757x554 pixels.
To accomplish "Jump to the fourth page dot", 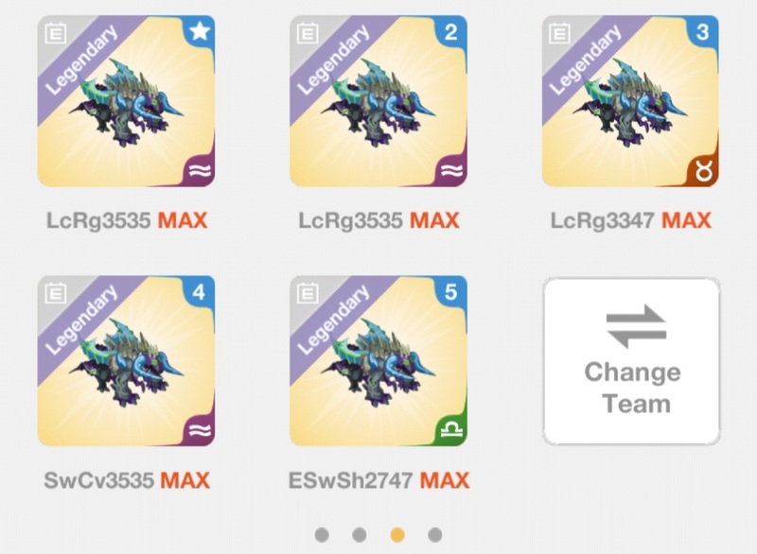I will click(x=435, y=535).
